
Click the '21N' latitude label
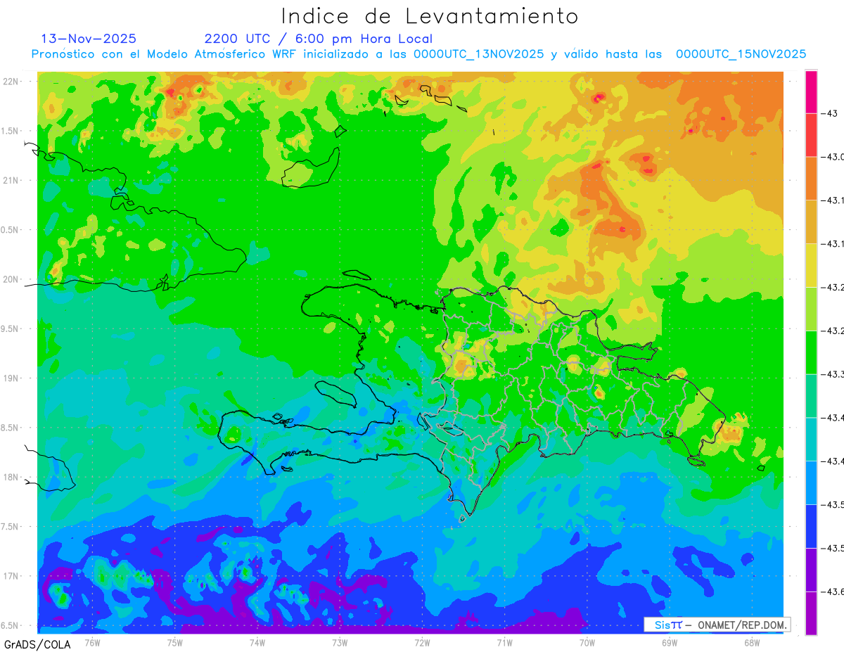click(x=12, y=180)
